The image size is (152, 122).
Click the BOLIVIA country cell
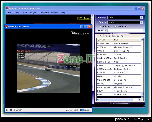105,73
